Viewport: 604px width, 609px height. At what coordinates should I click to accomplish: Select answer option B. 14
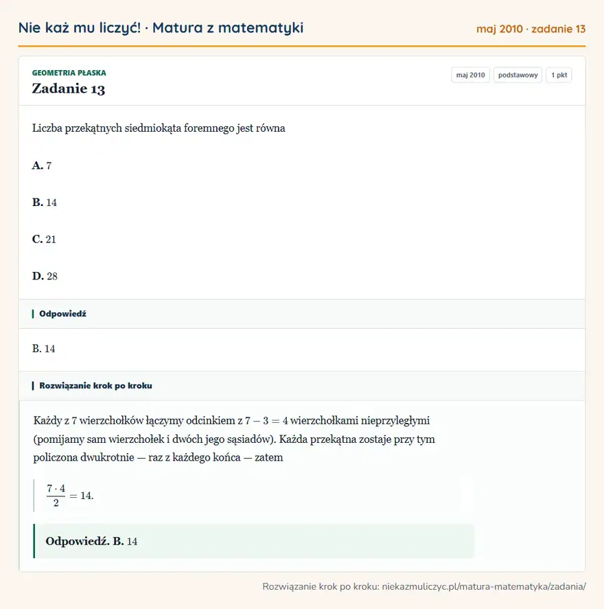44,203
